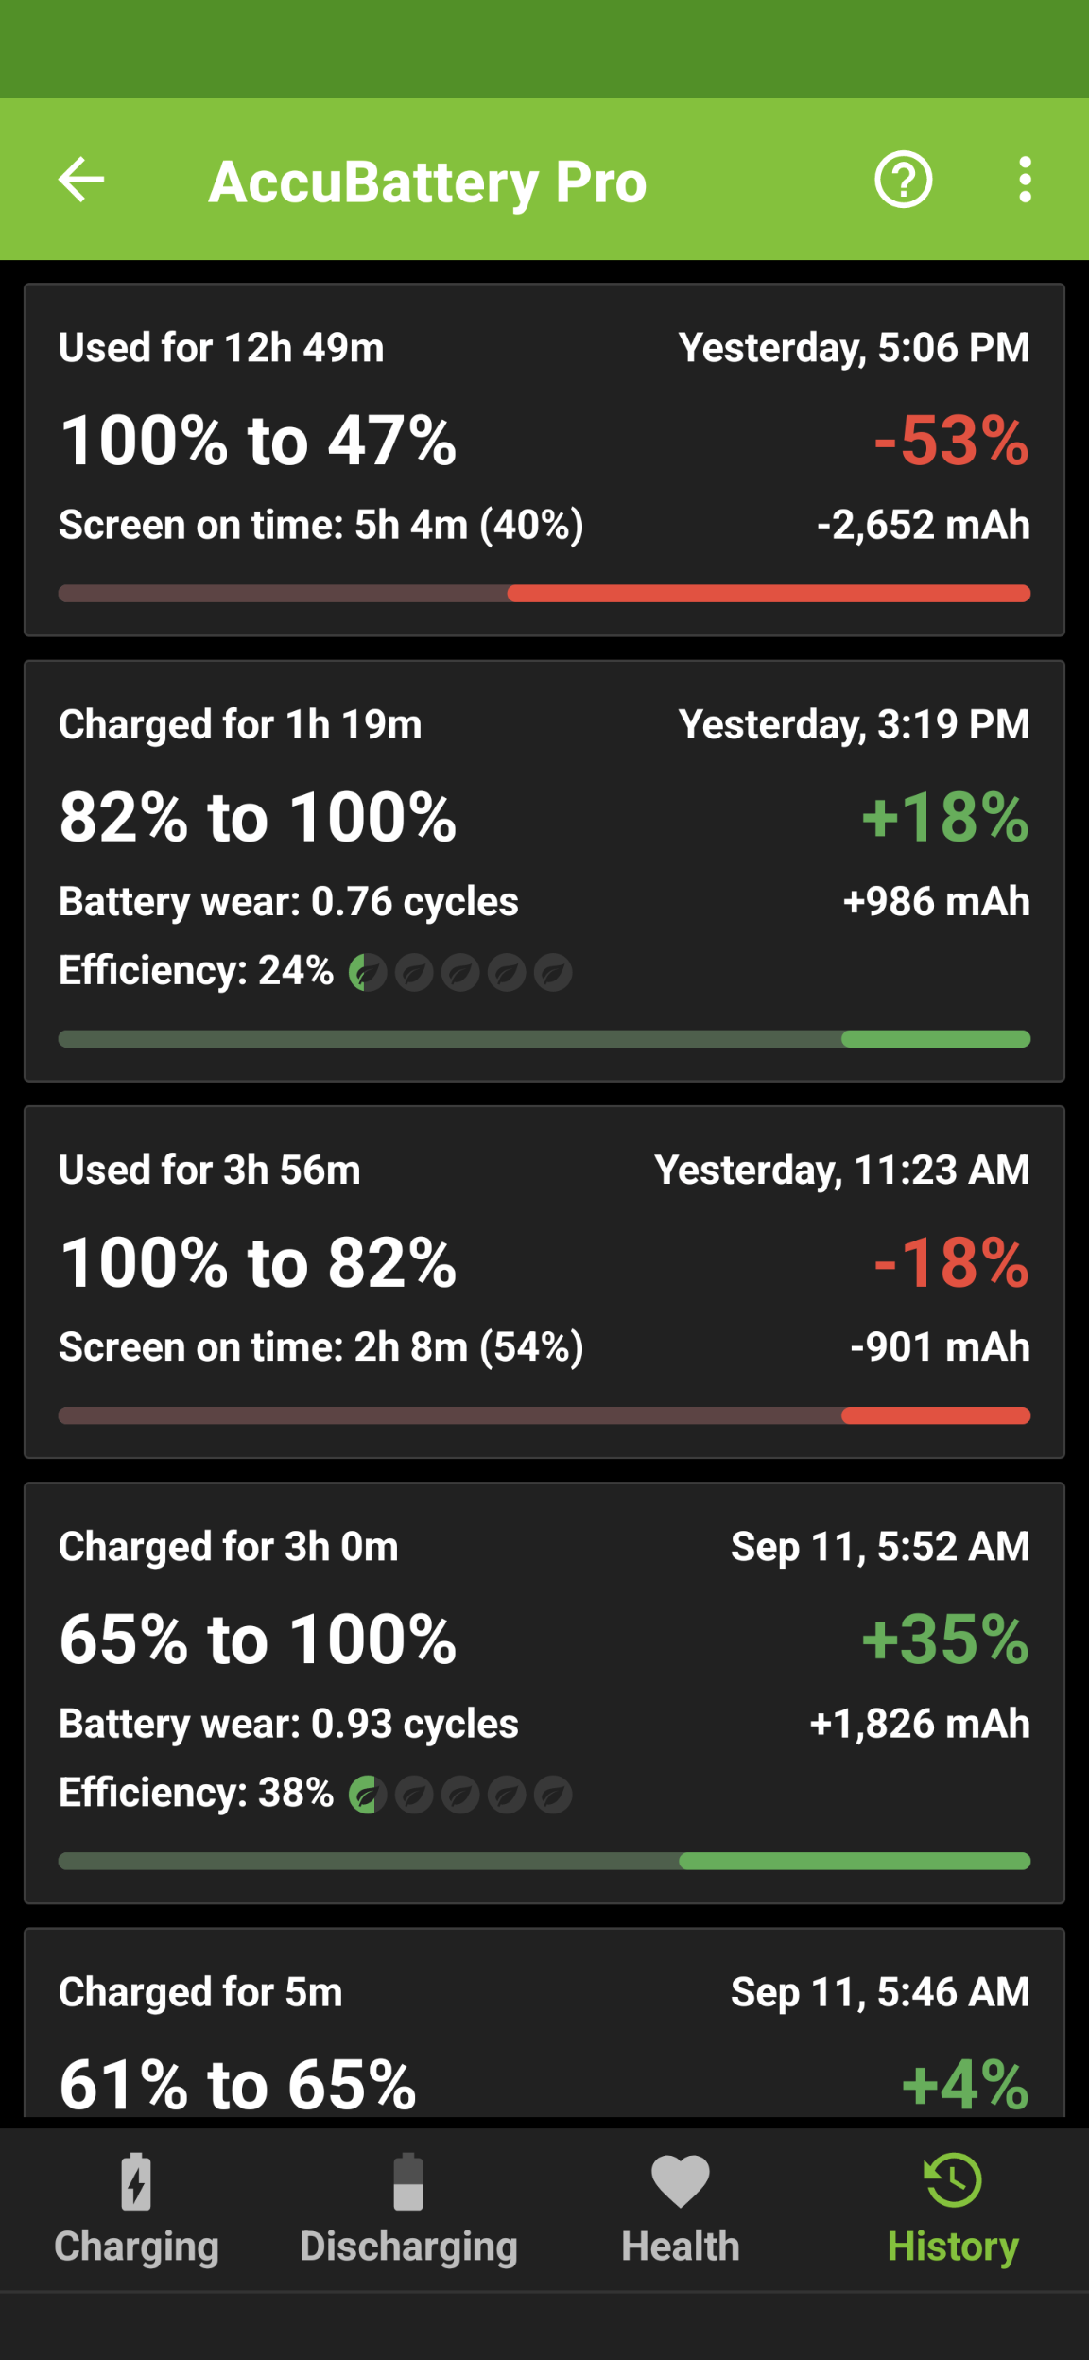Viewport: 1089px width, 2360px height.
Task: Open the help question mark icon
Action: point(904,180)
